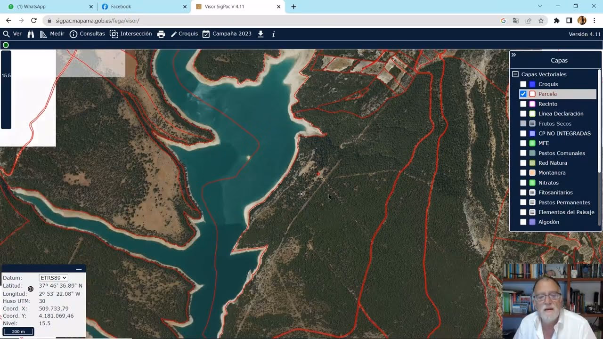
Task: Click the Intersección tool button
Action: (130, 34)
